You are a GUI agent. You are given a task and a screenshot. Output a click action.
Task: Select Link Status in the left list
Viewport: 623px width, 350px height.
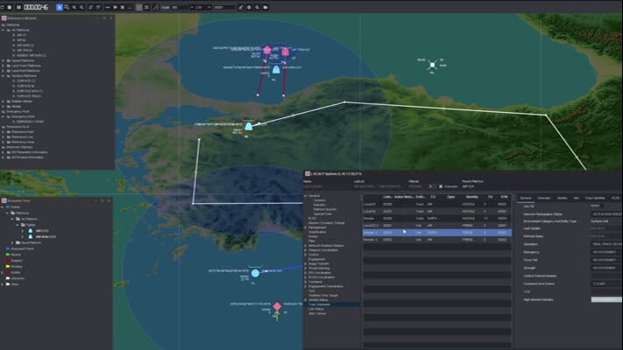[x=318, y=309]
